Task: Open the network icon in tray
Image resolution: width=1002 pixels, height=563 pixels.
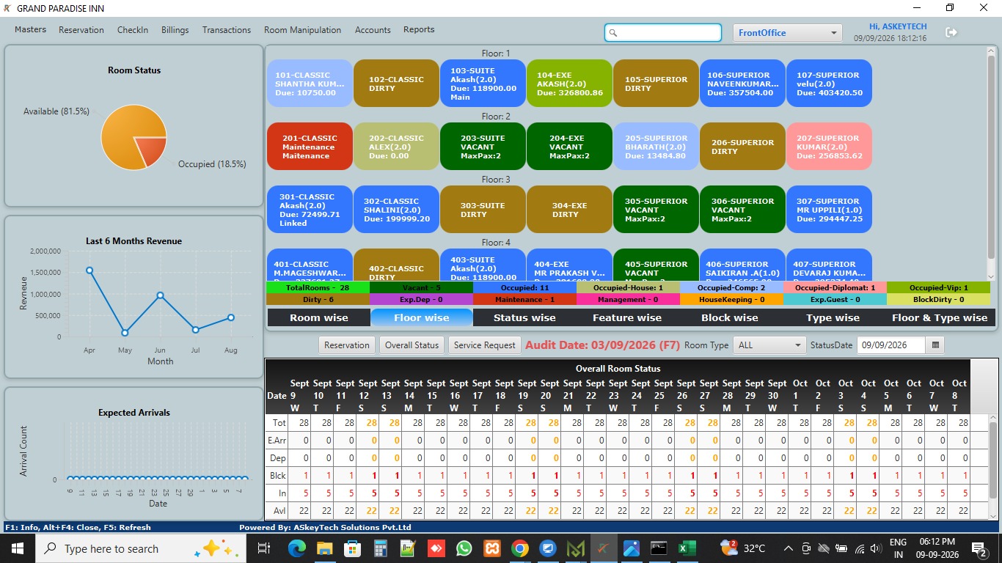Action: (x=857, y=548)
